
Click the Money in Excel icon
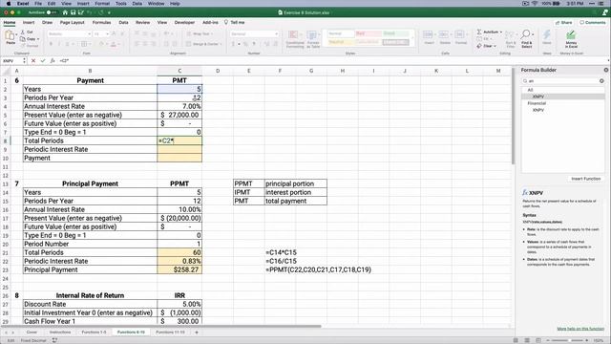click(x=571, y=35)
